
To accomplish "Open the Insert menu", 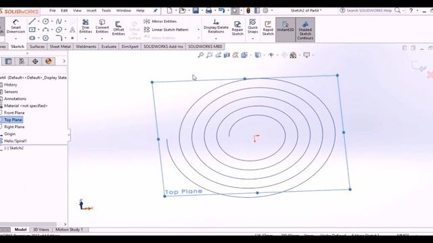I will pyautogui.click(x=91, y=11).
